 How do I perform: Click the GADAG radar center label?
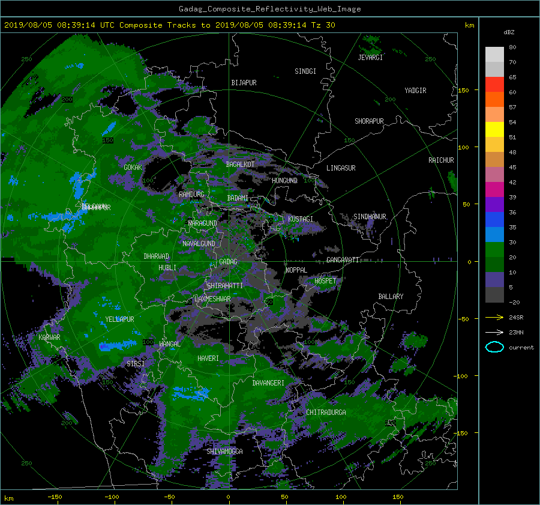(229, 262)
